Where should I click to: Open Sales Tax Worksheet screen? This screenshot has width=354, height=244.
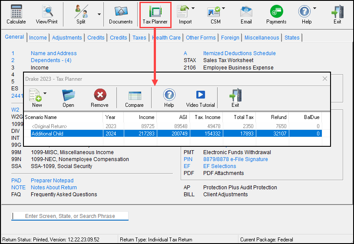[228, 60]
